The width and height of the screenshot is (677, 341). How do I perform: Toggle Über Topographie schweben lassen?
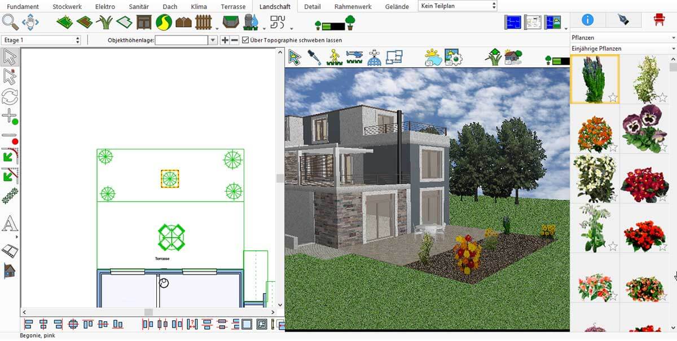[245, 39]
